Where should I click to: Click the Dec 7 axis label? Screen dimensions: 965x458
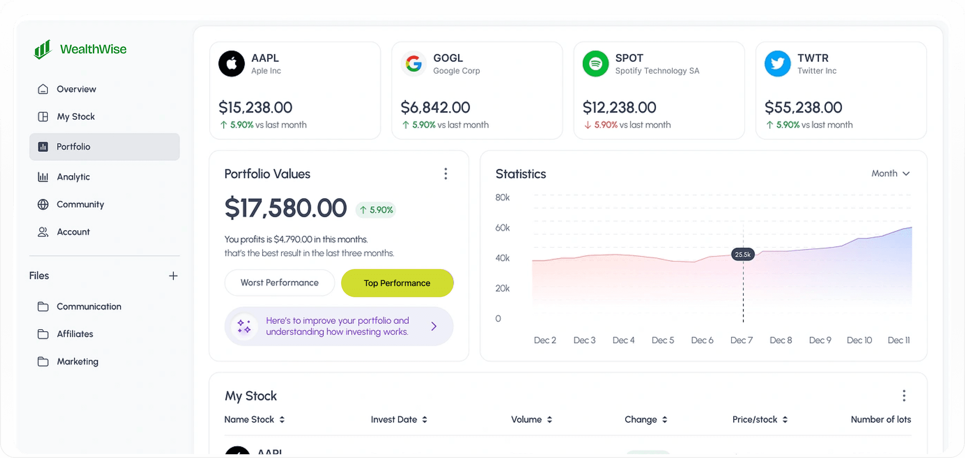coord(742,340)
